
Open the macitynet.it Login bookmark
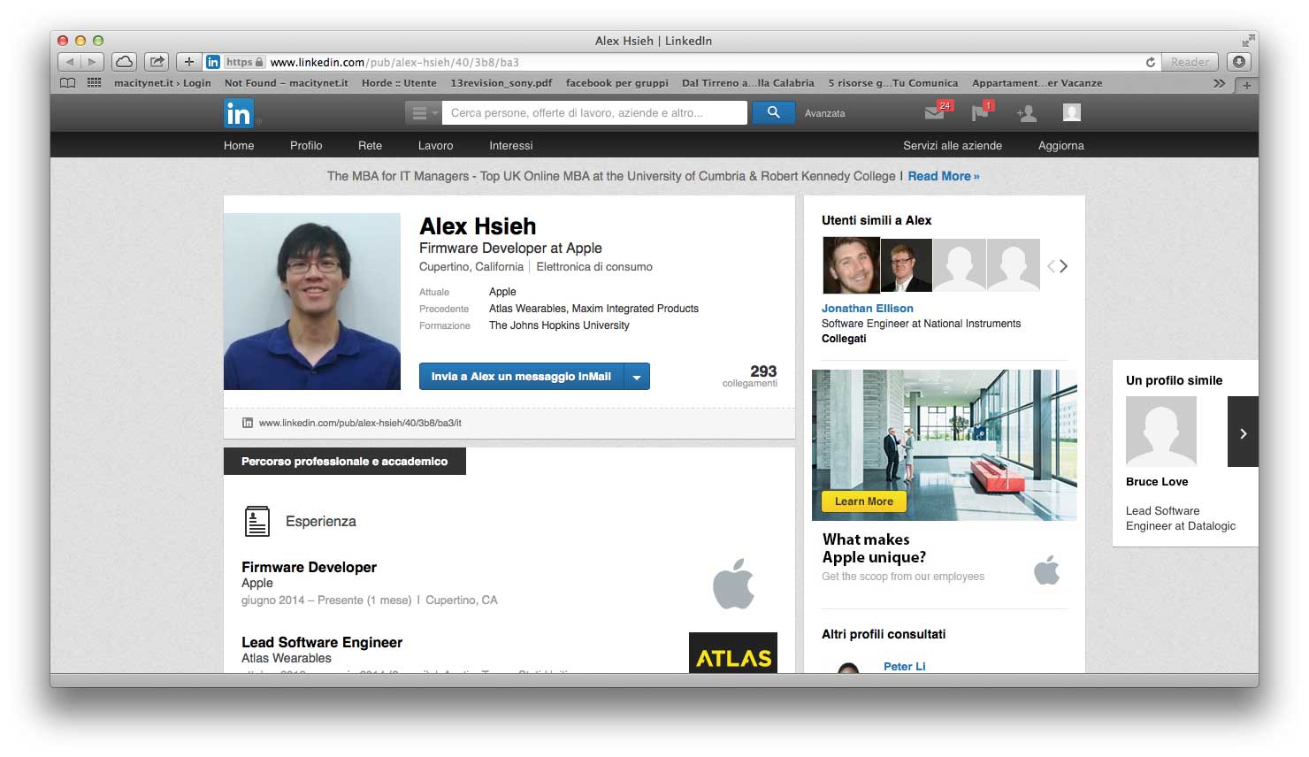click(x=163, y=83)
